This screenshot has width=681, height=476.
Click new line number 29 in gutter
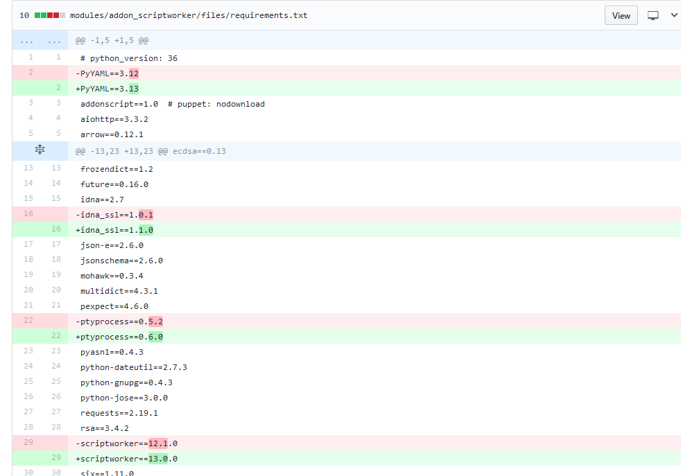coord(56,457)
